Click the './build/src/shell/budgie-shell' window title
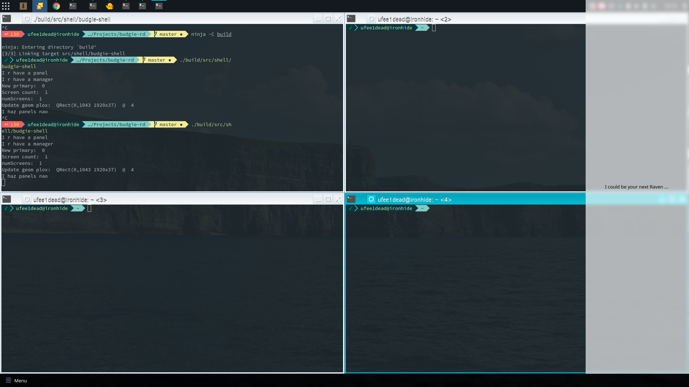 [x=72, y=19]
